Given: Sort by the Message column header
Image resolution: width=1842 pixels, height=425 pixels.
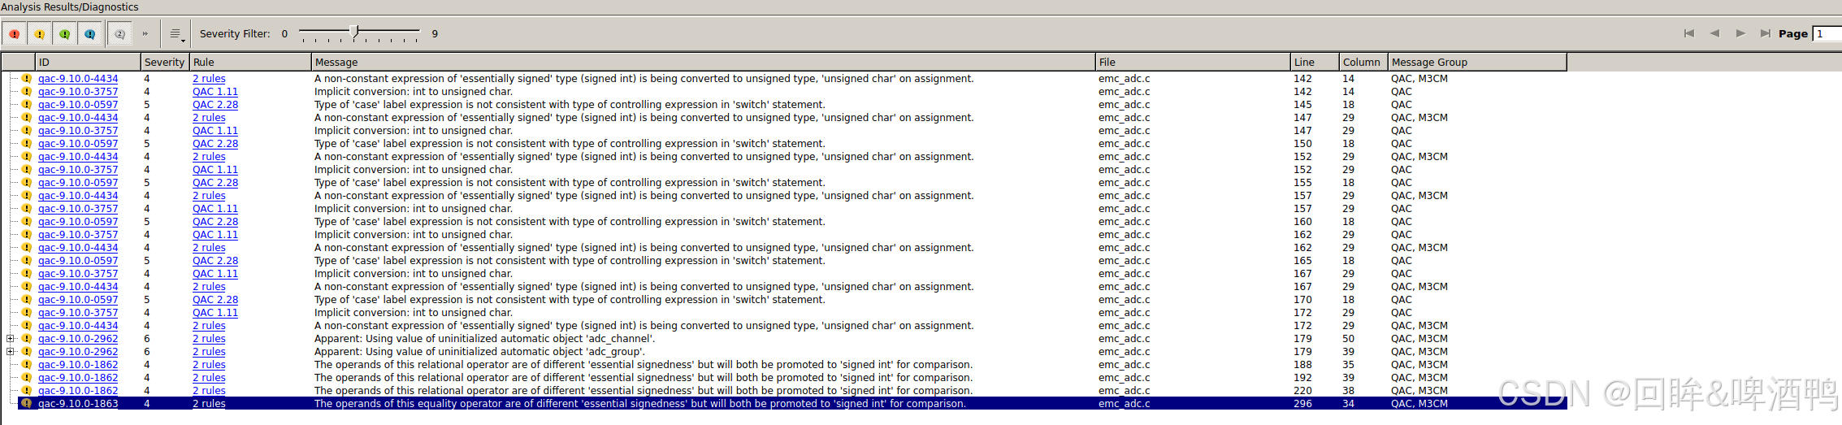Looking at the screenshot, I should tap(703, 62).
